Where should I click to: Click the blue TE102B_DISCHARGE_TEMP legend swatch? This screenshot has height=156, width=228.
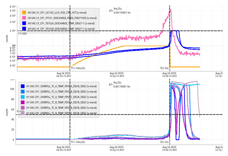coord(24,29)
